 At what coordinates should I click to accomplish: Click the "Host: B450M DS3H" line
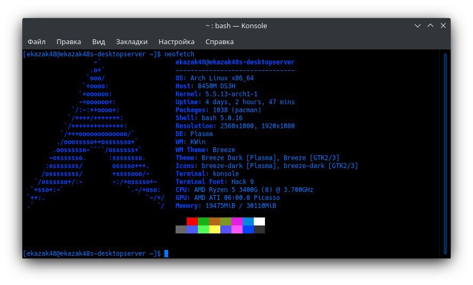click(x=205, y=86)
